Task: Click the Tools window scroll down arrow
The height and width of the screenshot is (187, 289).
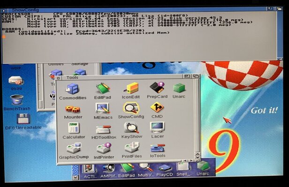Action: (x=198, y=158)
